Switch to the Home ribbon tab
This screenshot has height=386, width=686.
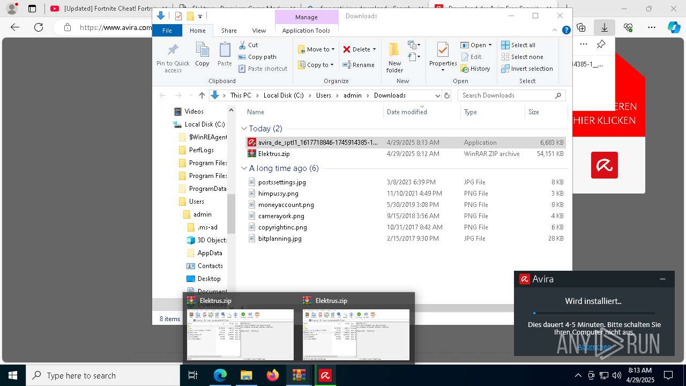(x=197, y=31)
